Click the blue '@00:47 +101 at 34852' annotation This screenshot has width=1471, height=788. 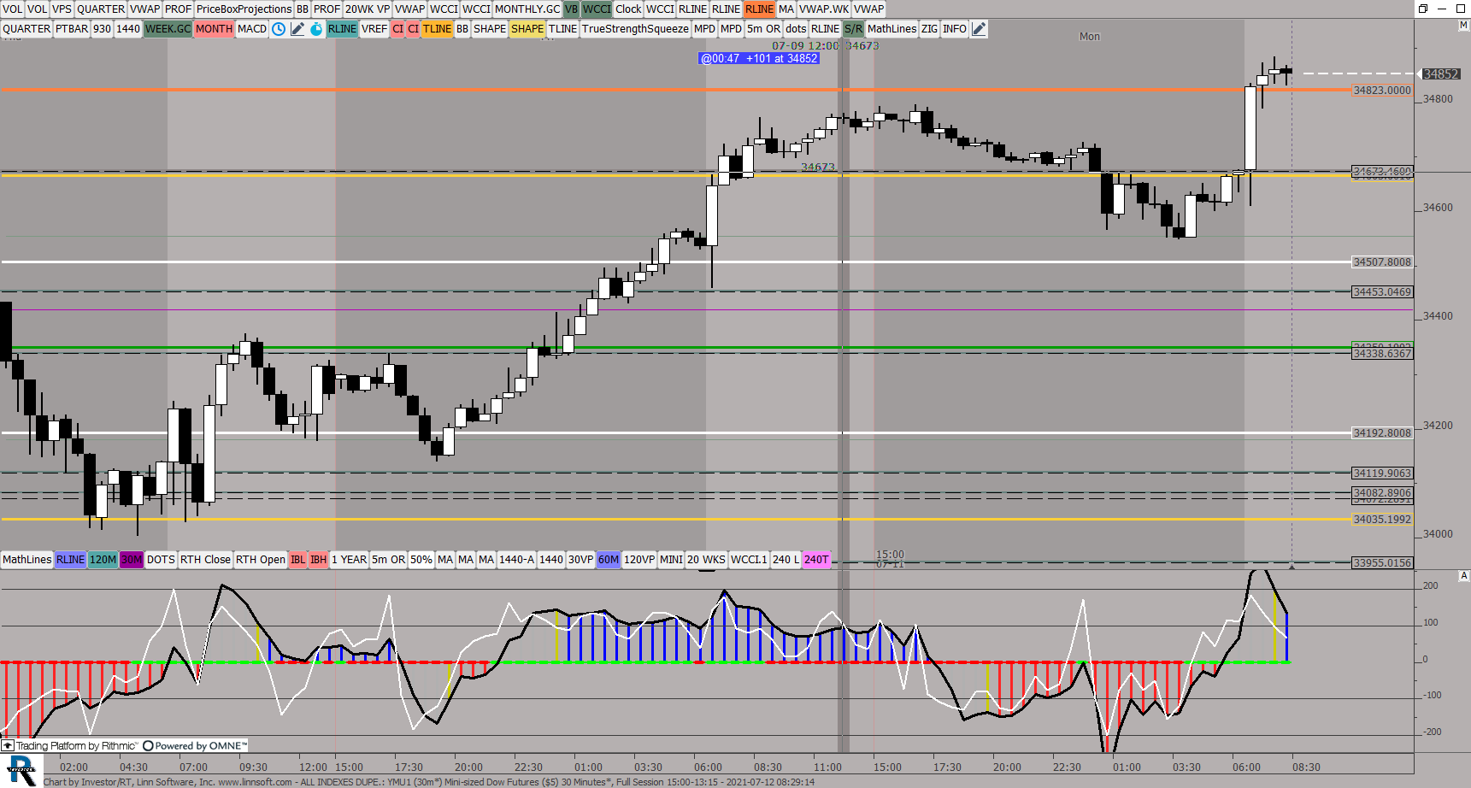point(759,58)
